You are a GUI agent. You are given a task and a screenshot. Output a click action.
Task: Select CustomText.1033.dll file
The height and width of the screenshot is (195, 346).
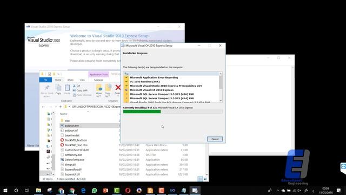pyautogui.click(x=76, y=150)
